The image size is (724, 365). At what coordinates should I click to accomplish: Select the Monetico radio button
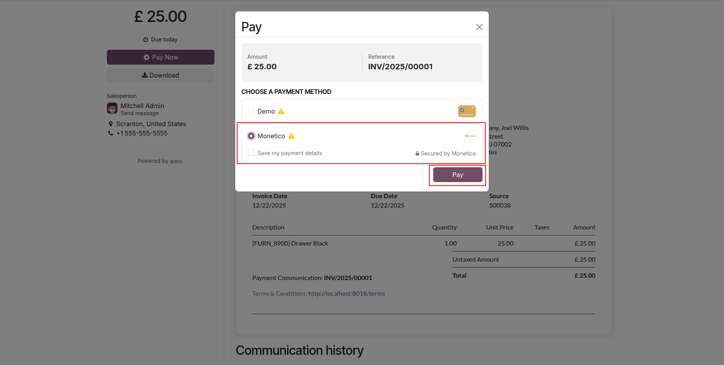pos(251,136)
